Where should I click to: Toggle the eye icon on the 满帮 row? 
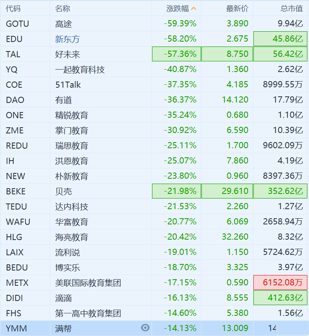click(x=145, y=328)
